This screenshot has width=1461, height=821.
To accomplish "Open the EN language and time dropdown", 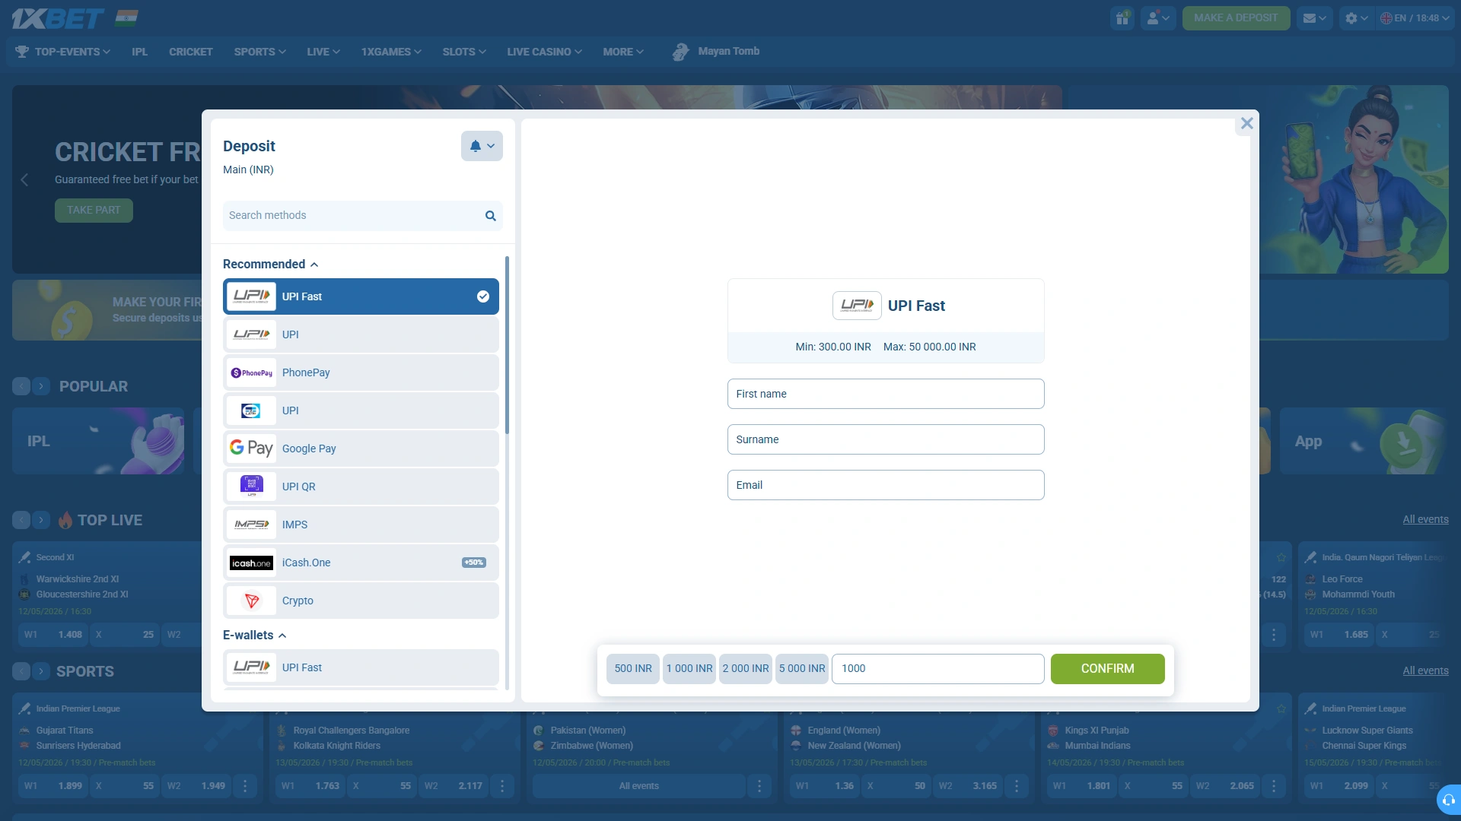I will (1415, 18).
